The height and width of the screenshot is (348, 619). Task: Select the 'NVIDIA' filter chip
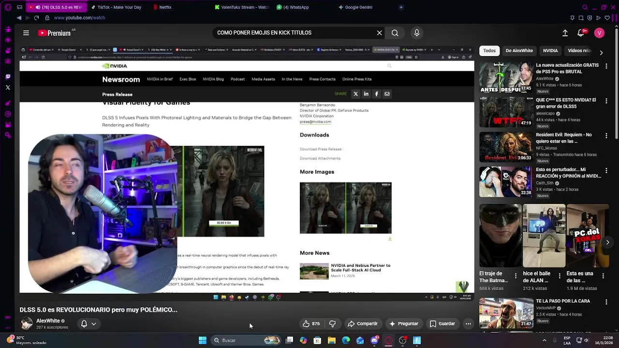(550, 51)
